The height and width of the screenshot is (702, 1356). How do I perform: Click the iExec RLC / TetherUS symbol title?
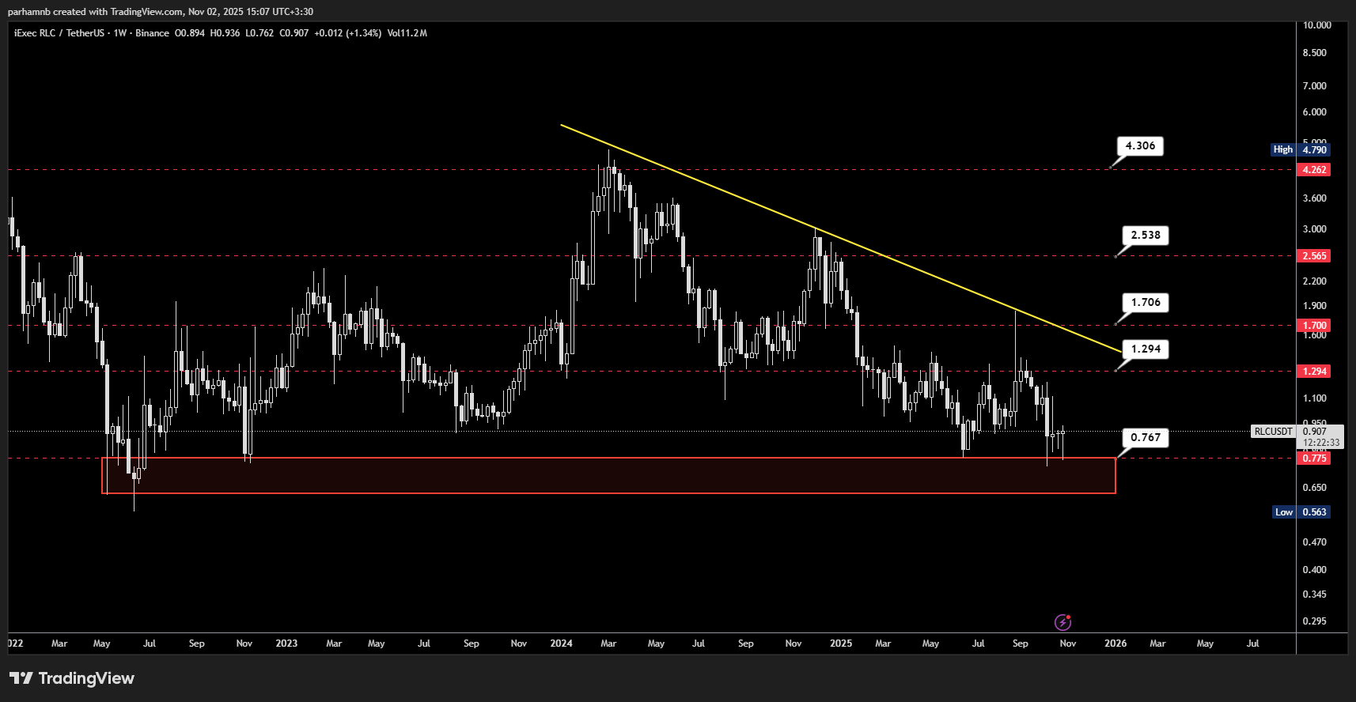tap(59, 33)
